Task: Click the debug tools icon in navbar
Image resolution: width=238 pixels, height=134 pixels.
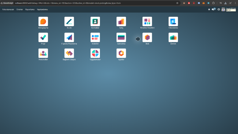Action: click(x=209, y=9)
